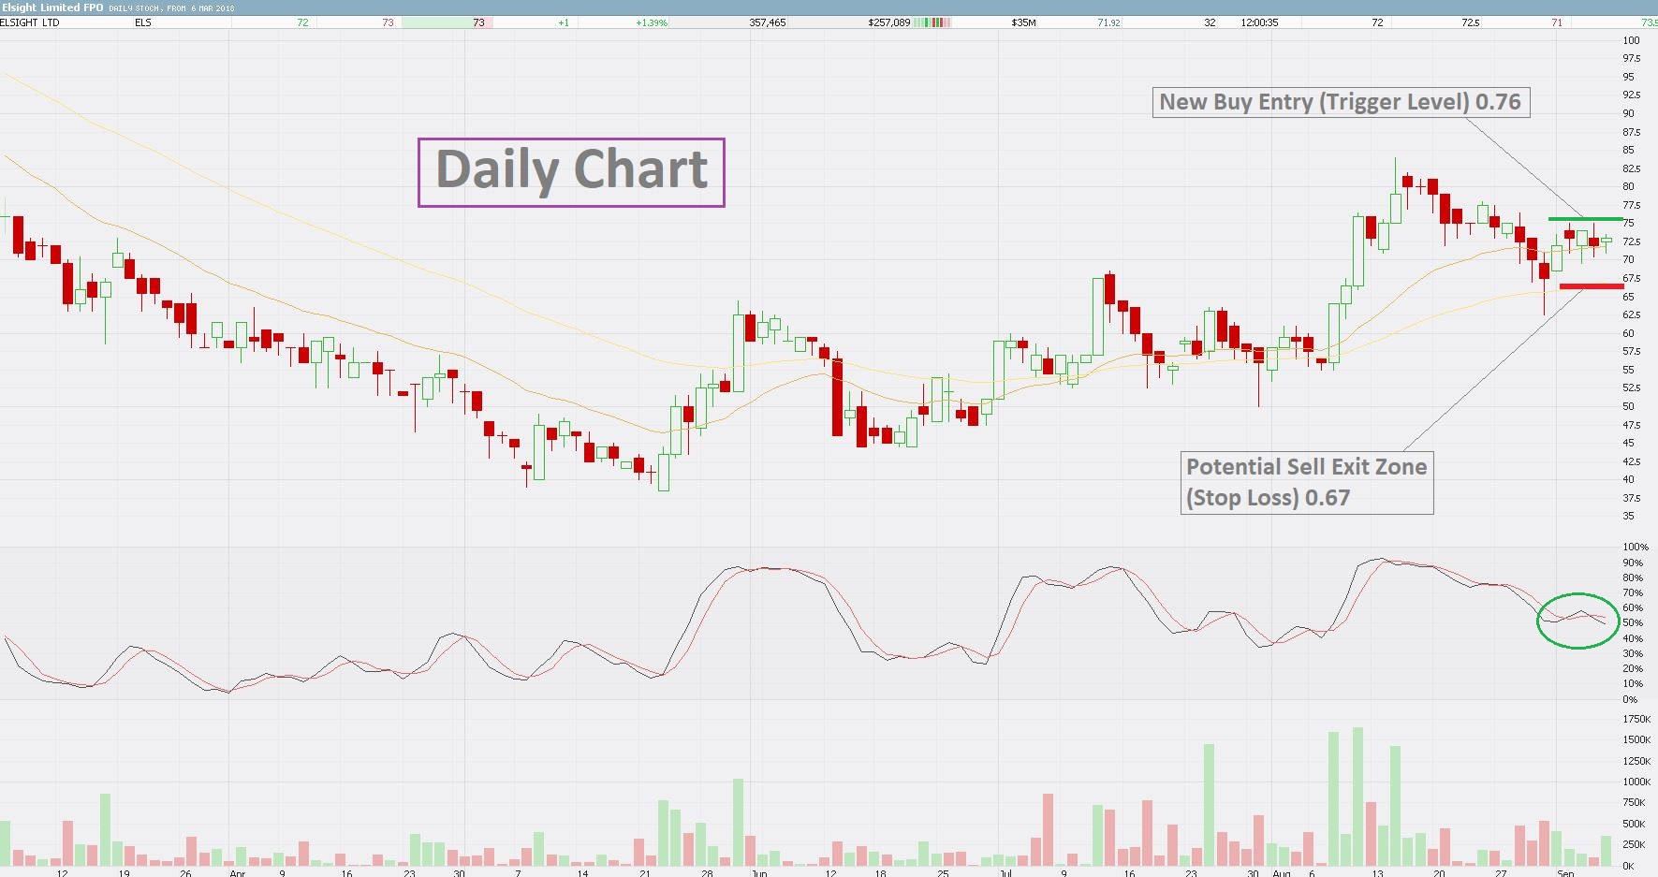Screen dimensions: 1658x877
Task: Click the green buy trigger level line
Action: pos(1585,219)
